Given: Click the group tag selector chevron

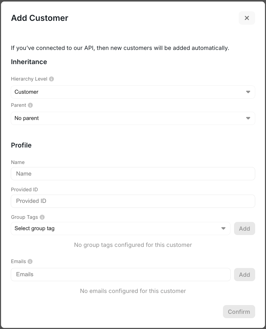Looking at the screenshot, I should [x=223, y=228].
